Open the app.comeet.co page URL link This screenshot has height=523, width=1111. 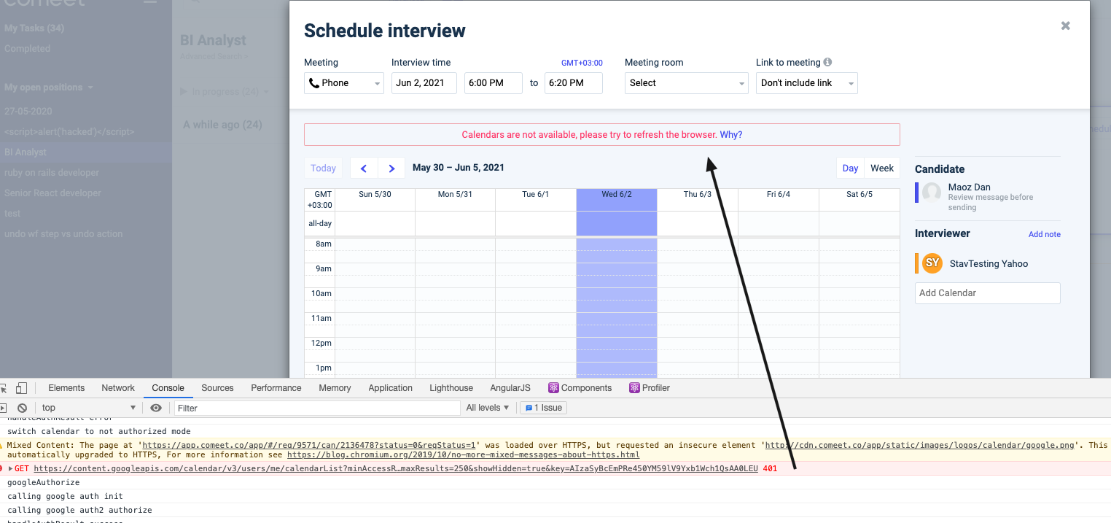309,445
